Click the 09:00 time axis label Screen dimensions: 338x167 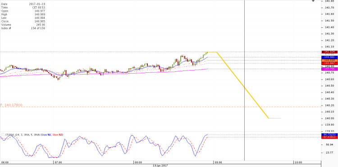[218, 162]
